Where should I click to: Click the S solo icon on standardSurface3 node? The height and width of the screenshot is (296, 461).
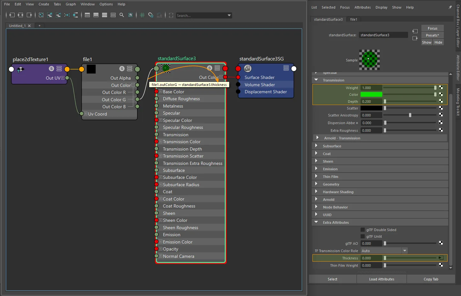(x=209, y=68)
